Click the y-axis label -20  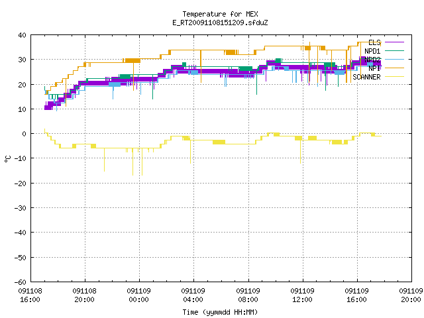tap(21, 184)
